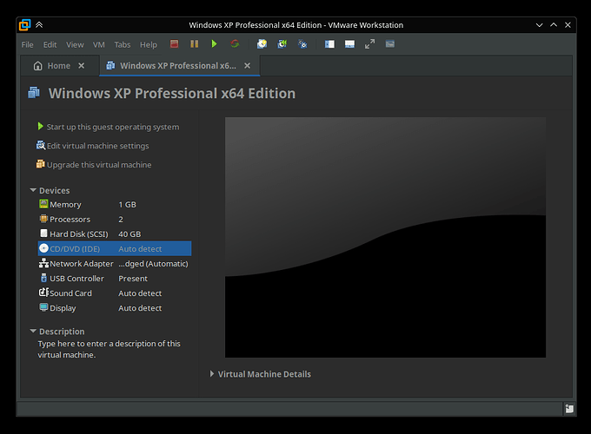Click the status bar message log icon
Viewport: 591px width, 434px height.
(569, 409)
